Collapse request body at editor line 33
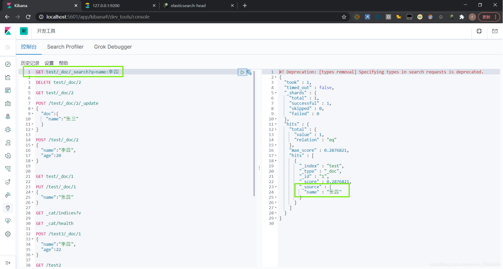This screenshot has height=269, width=503. click(x=32, y=239)
